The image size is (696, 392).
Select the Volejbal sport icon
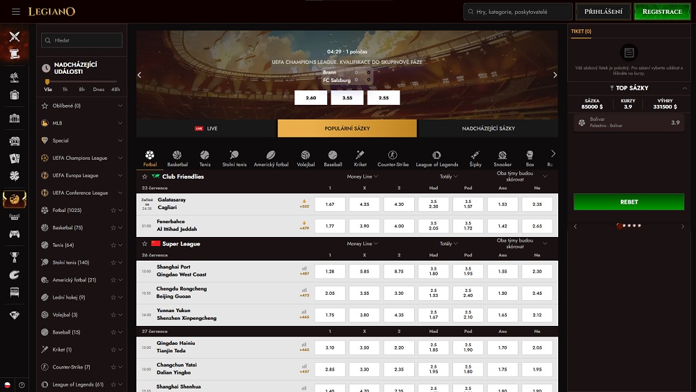(306, 158)
